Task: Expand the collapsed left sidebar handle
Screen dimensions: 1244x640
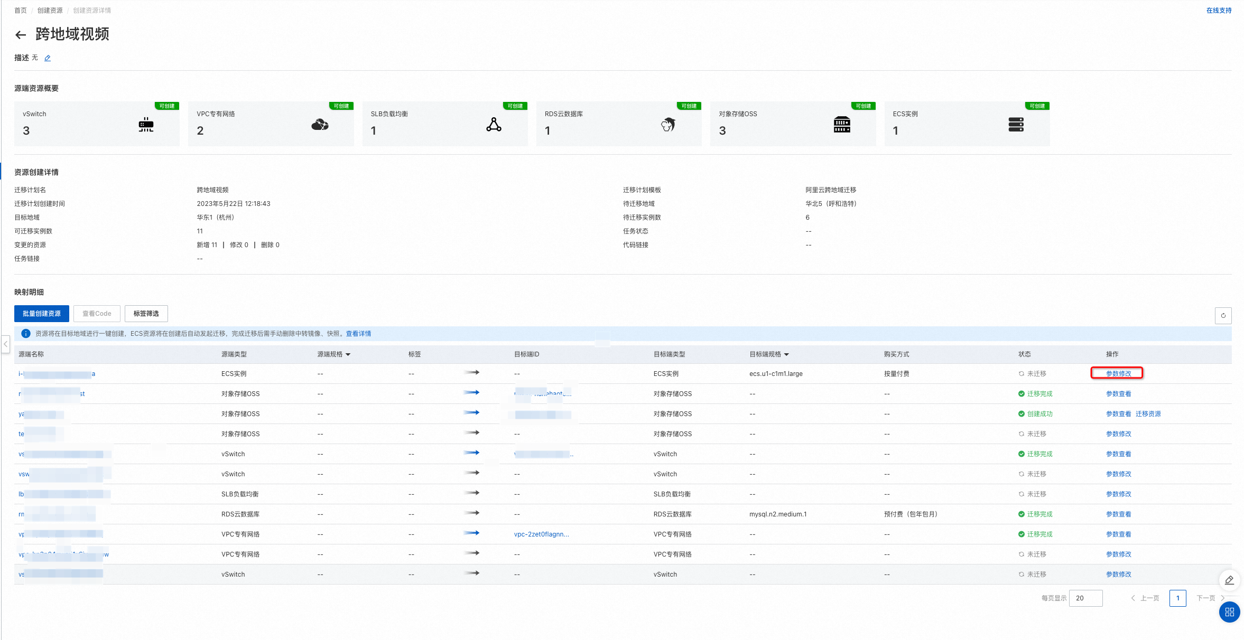Action: click(5, 344)
